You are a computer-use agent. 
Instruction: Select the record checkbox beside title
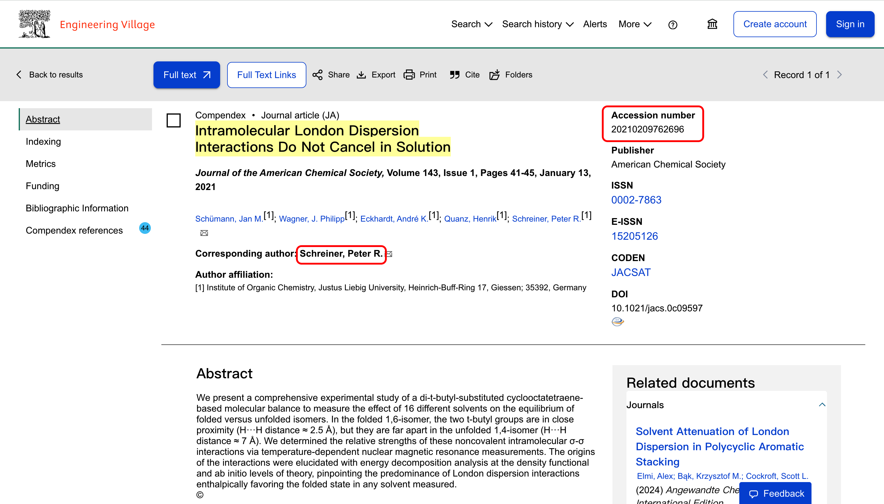173,120
